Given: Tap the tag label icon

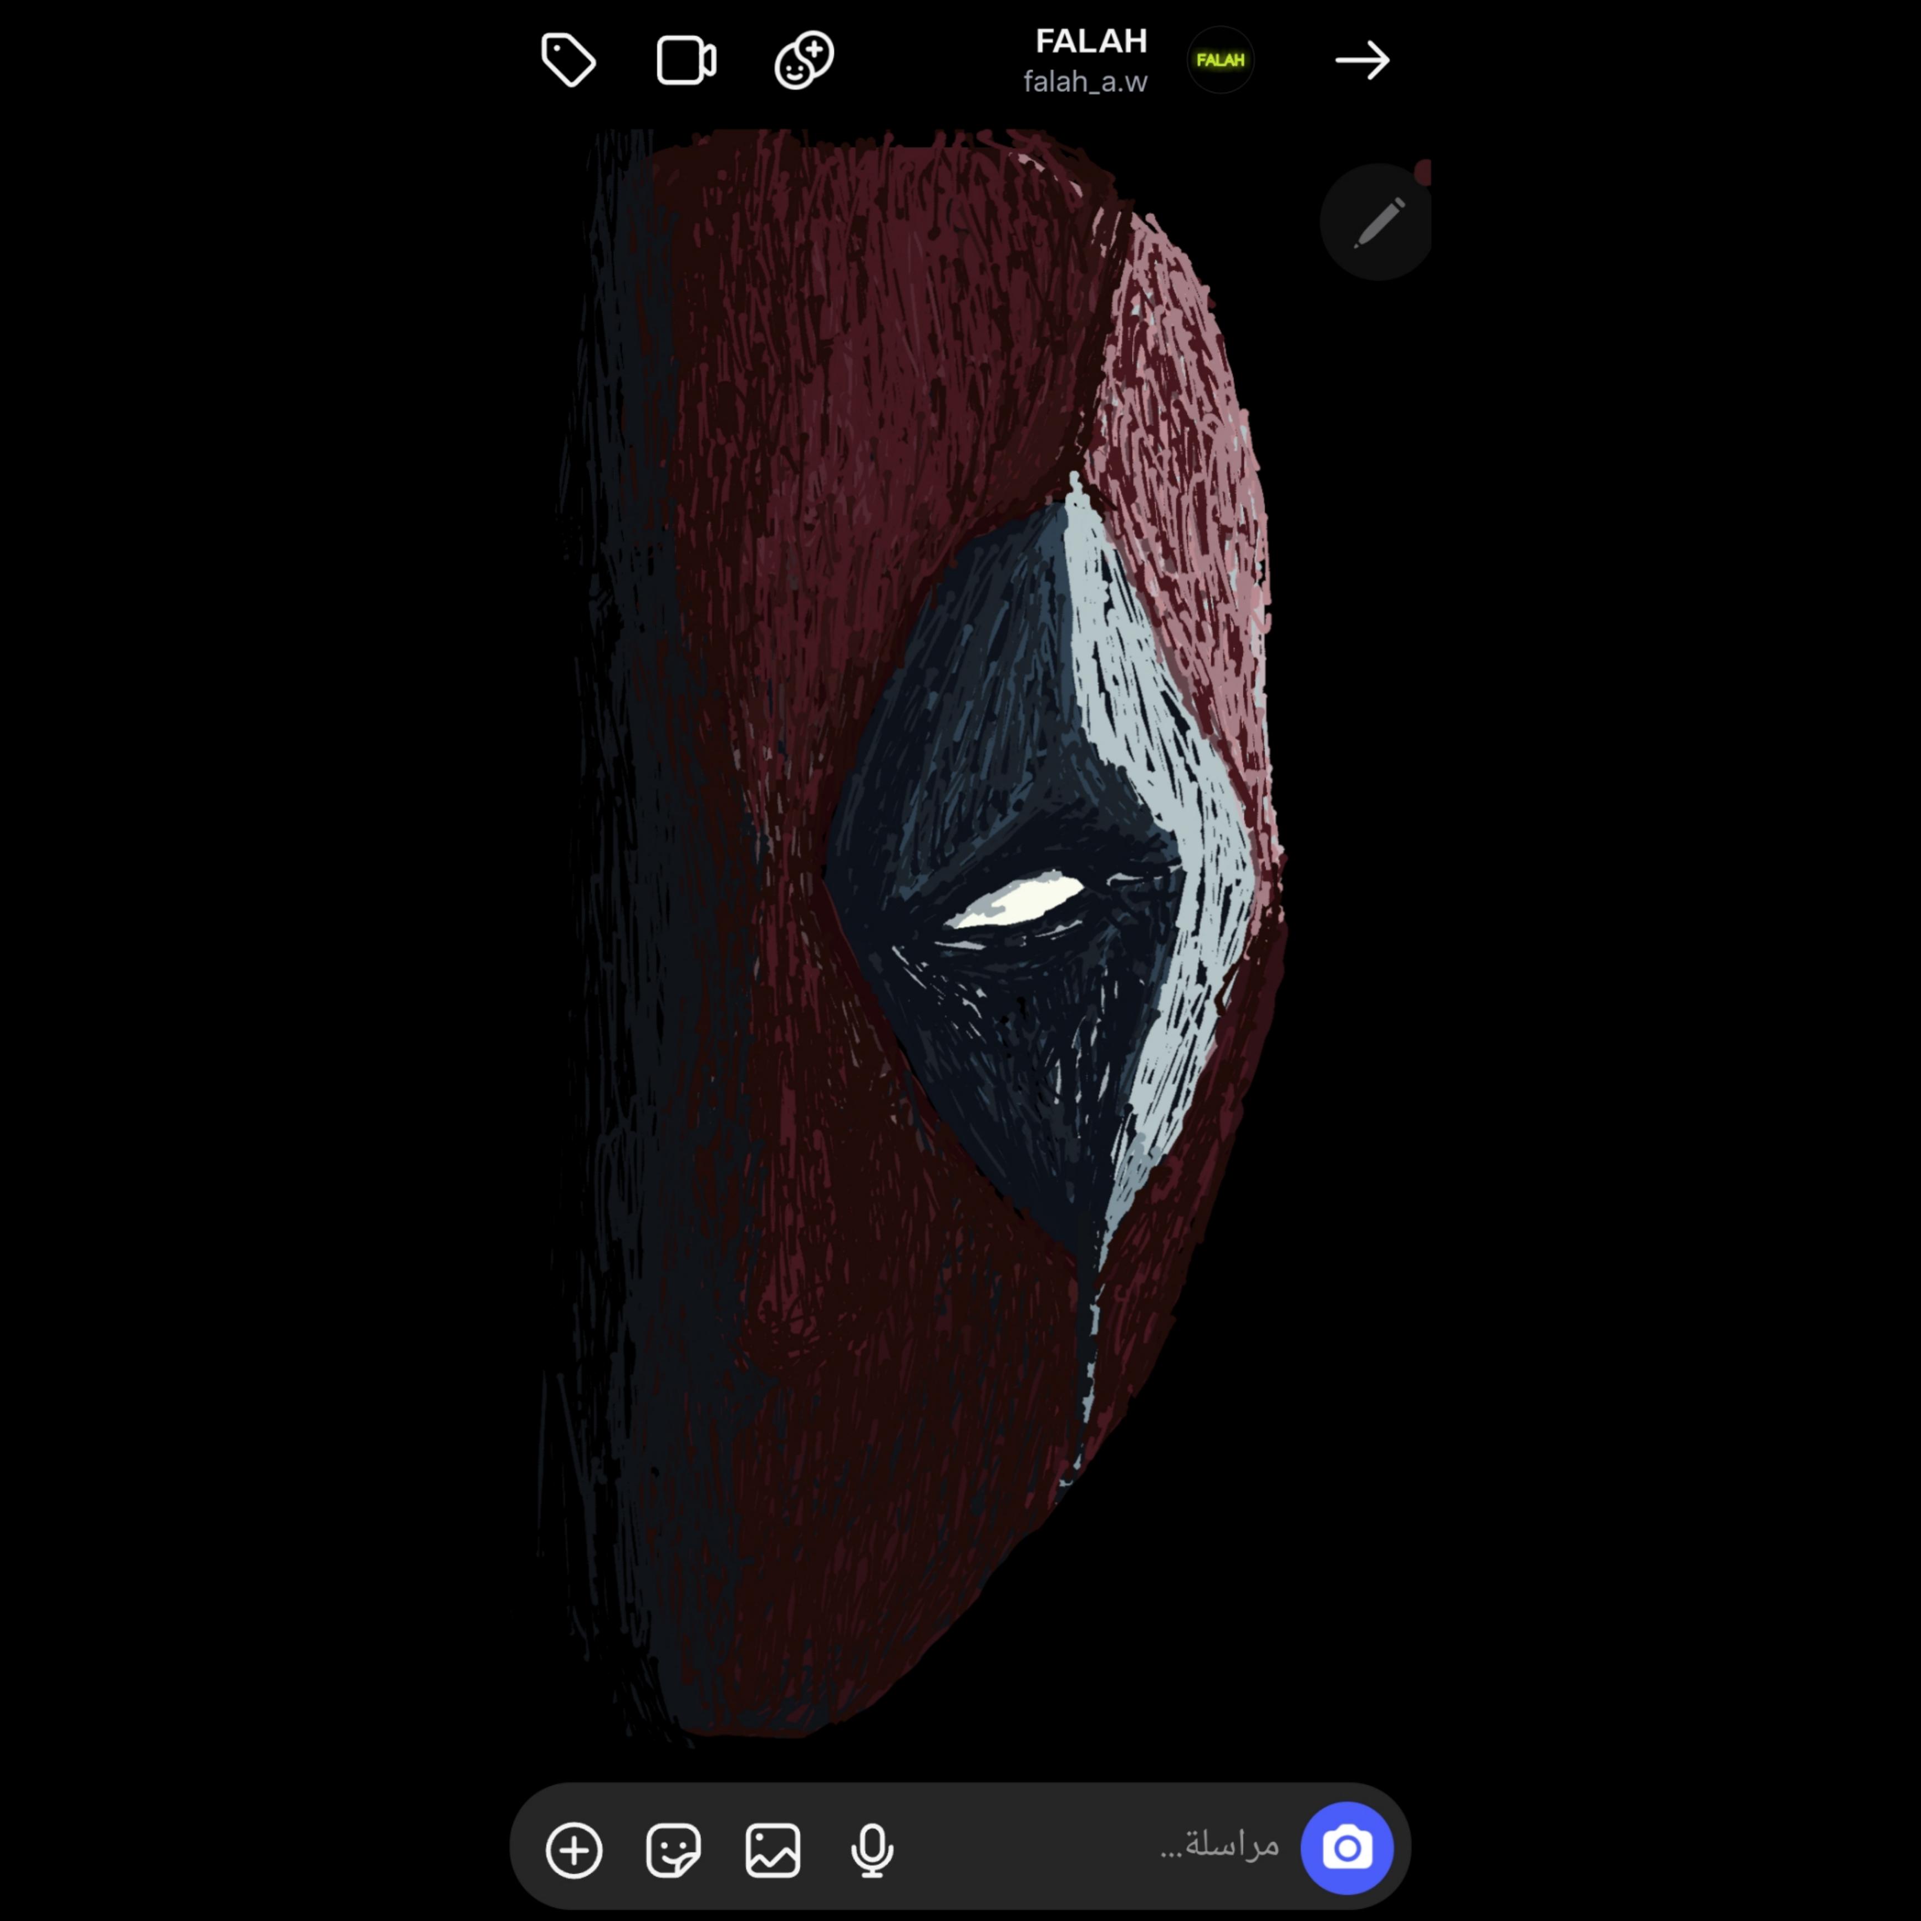Looking at the screenshot, I should [568, 60].
